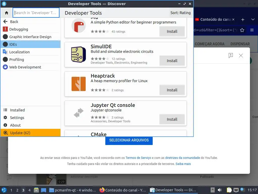Open Graphic Interface Design category
Screen dimensions: 258x194
30,37
